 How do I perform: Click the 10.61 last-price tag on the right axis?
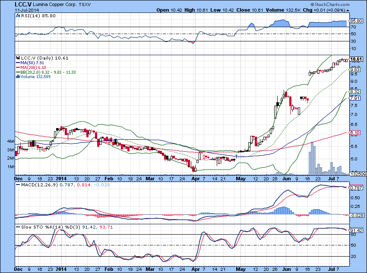point(356,60)
